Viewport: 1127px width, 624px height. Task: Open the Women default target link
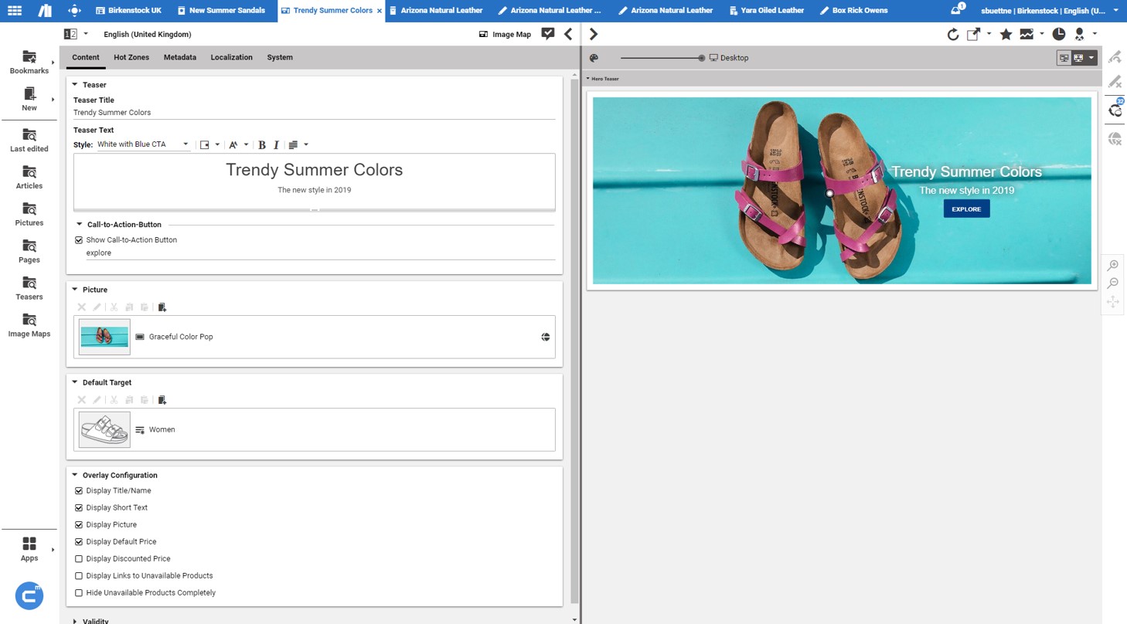162,429
